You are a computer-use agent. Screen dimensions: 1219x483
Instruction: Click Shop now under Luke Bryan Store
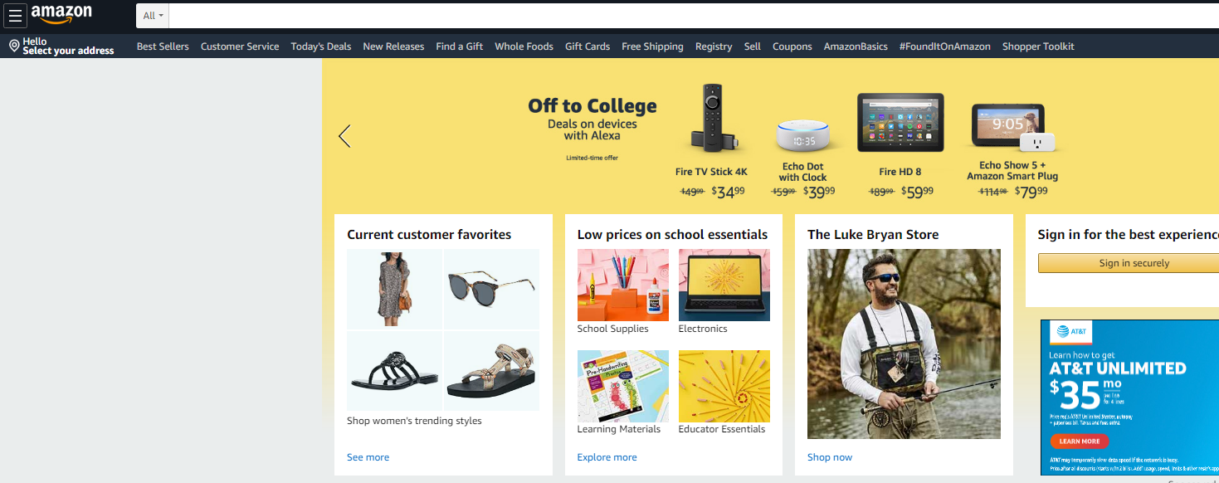point(829,457)
